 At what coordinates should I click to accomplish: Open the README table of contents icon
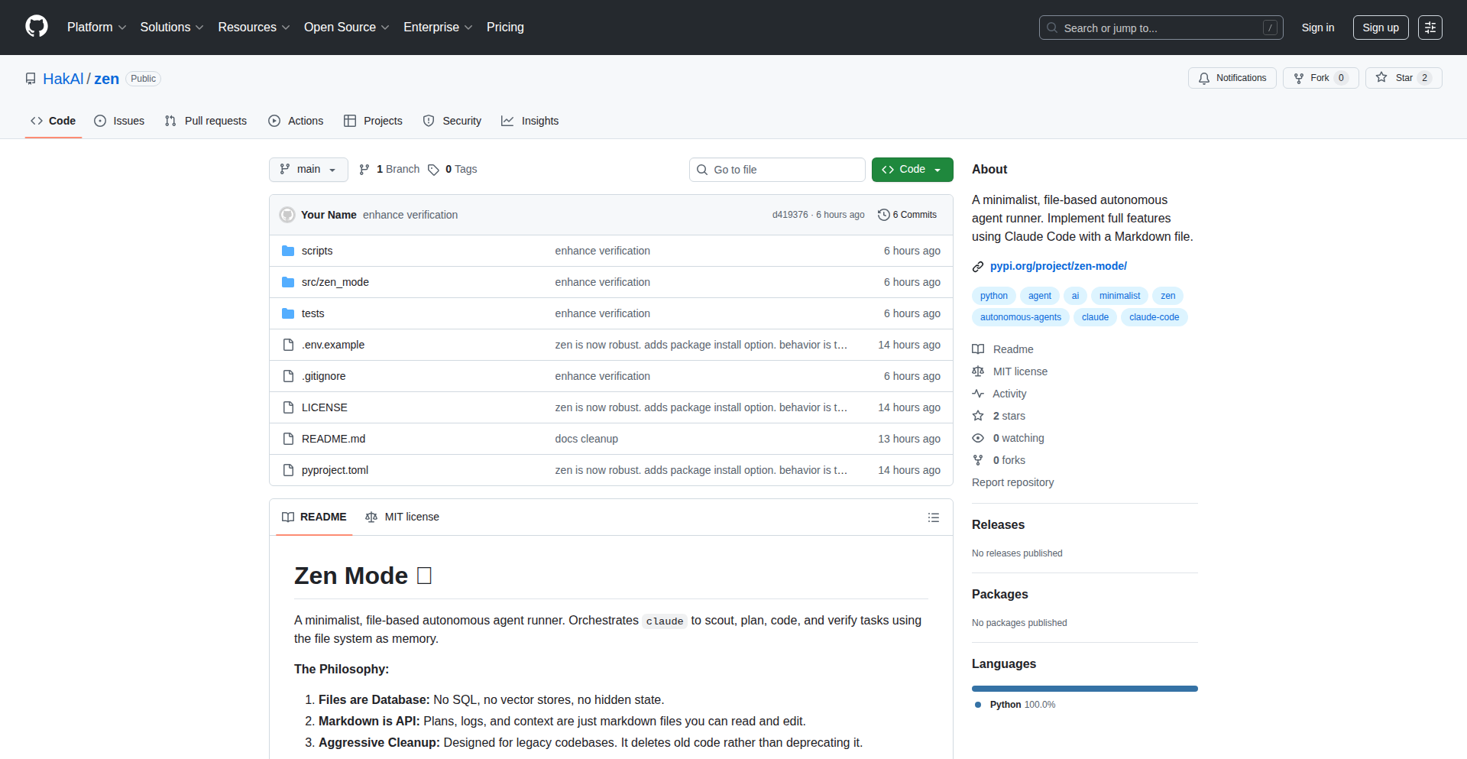click(x=933, y=517)
